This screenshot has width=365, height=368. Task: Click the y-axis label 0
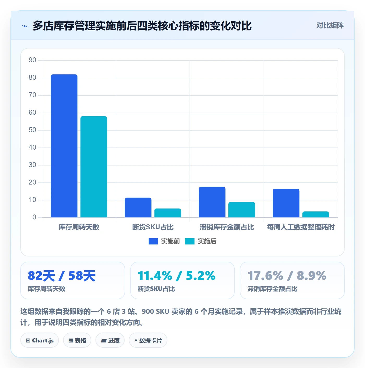pyautogui.click(x=34, y=217)
